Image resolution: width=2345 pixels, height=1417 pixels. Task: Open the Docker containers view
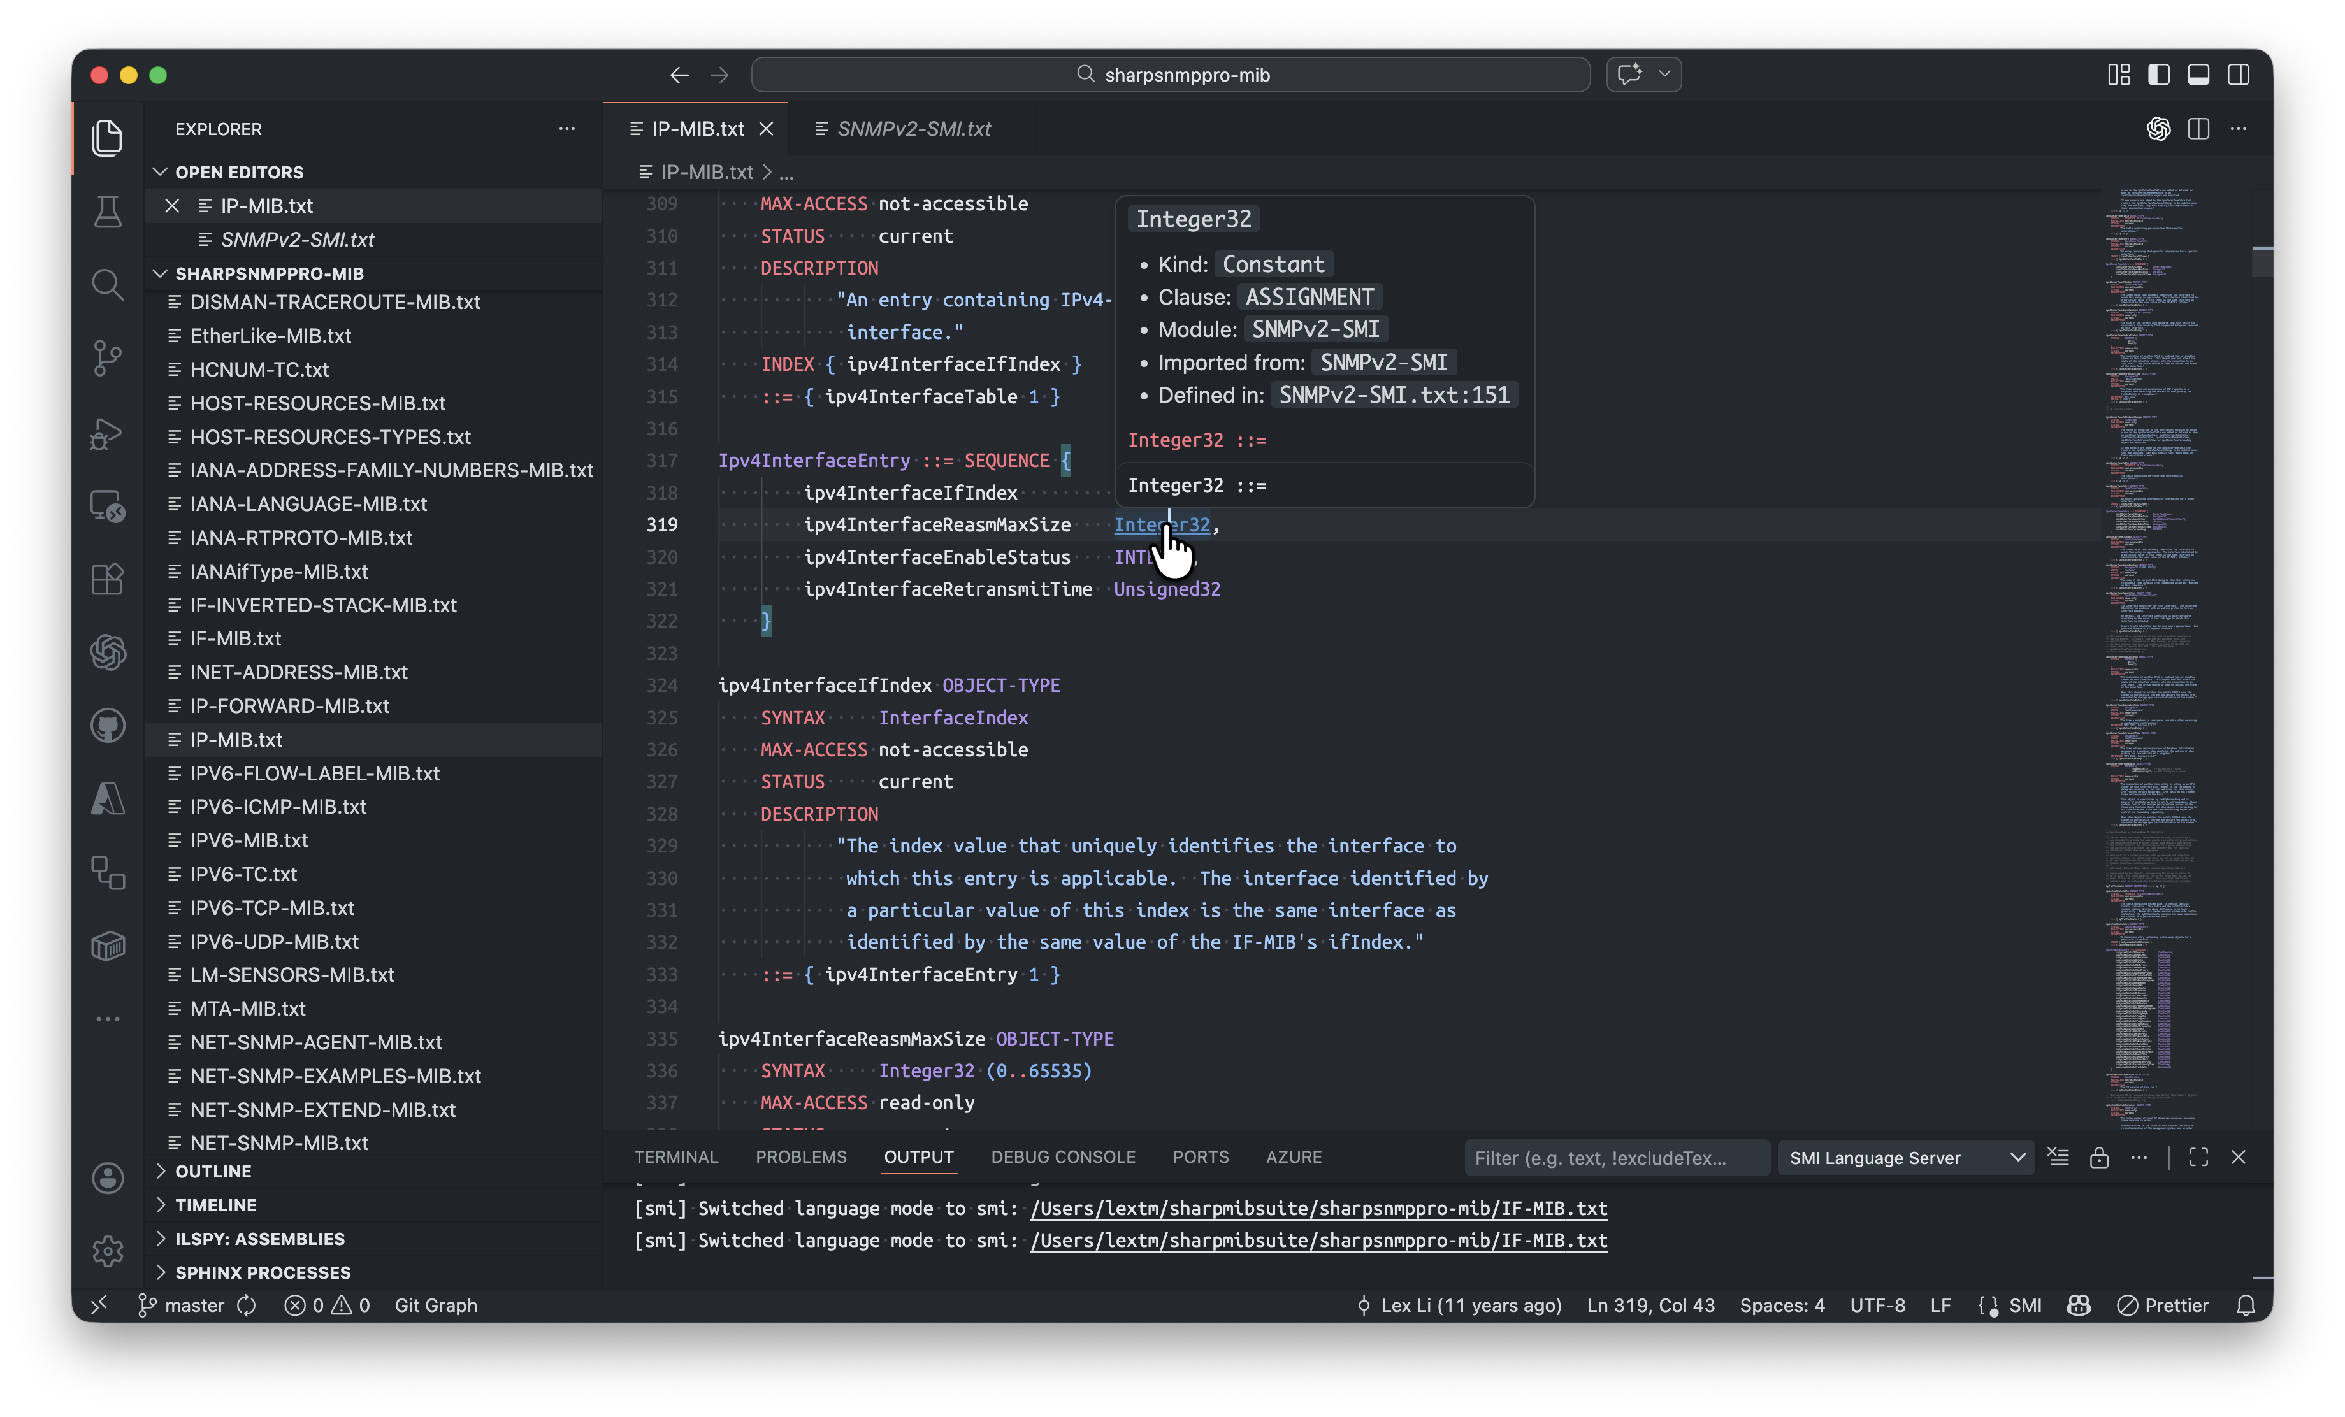tap(108, 945)
